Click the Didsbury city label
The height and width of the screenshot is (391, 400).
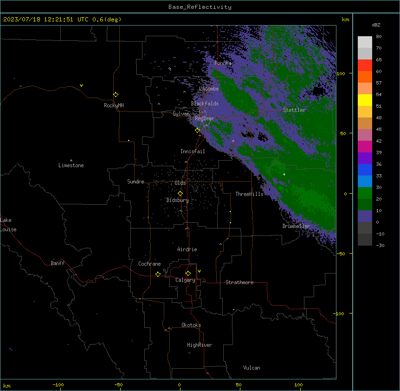[x=178, y=200]
